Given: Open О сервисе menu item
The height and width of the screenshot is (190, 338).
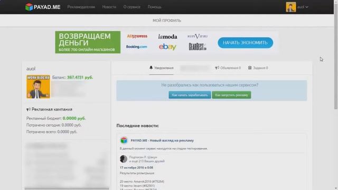Looking at the screenshot, I should coord(132,7).
